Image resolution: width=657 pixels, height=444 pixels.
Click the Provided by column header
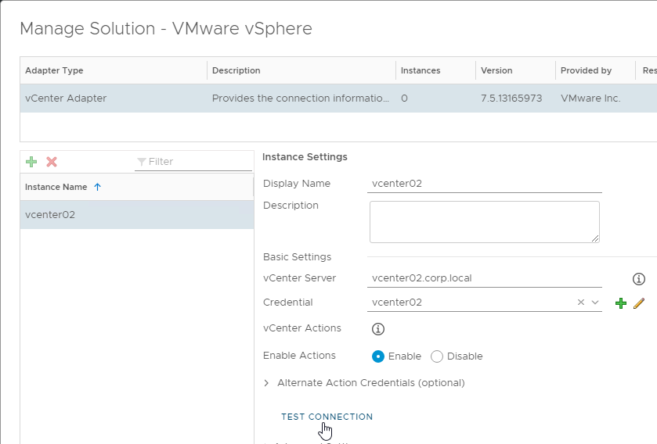[x=595, y=70]
